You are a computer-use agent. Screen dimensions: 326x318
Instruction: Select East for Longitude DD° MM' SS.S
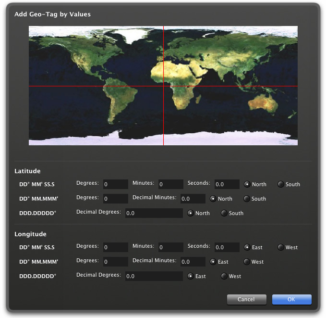point(247,247)
